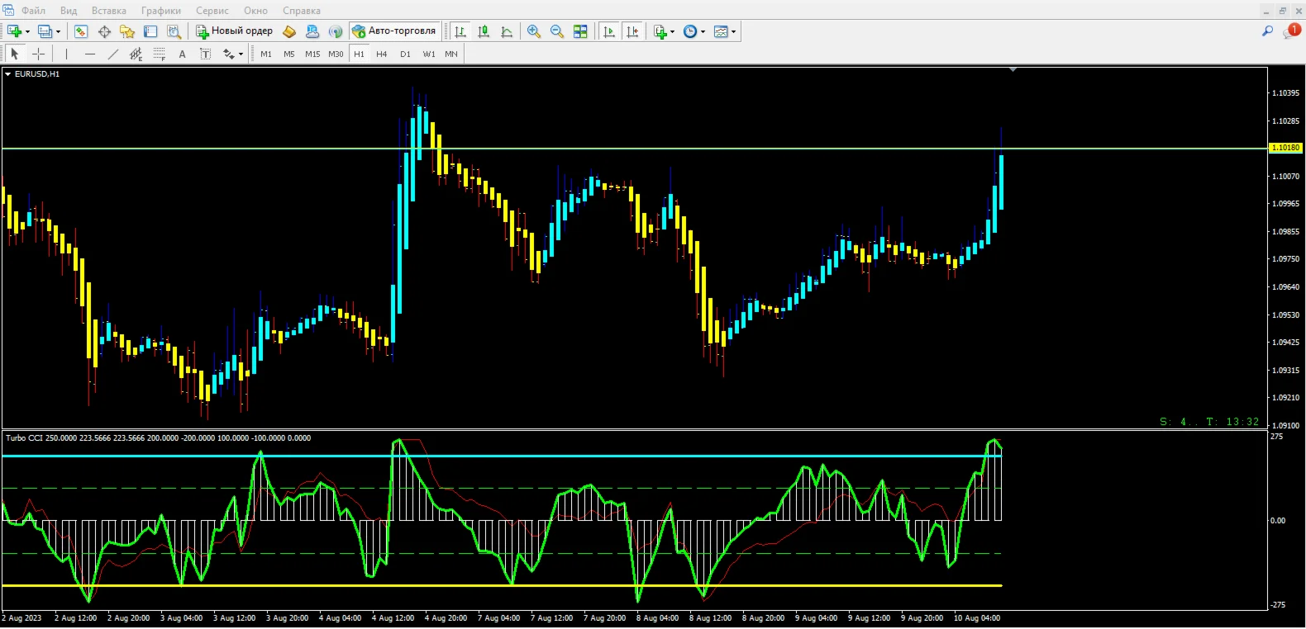Expand the New Chart dropdown arrow
This screenshot has width=1306, height=629.
27,32
